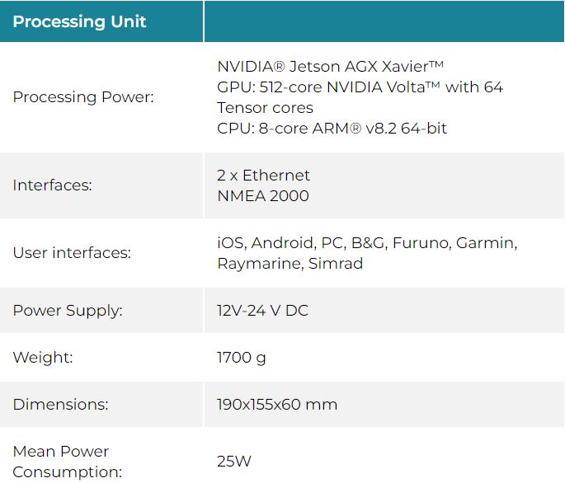Click the Dimensions row label
The width and height of the screenshot is (565, 483).
(60, 405)
